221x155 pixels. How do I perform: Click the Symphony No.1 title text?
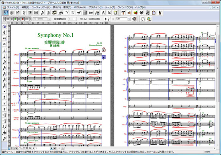point(55,35)
